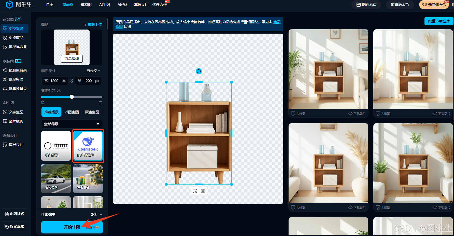454x236 pixels.
Task: Switch to the 描述生图 tab
Action: coord(92,112)
